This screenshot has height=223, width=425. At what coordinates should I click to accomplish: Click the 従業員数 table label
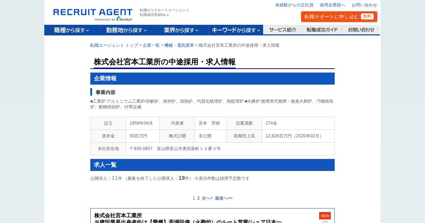point(244,123)
